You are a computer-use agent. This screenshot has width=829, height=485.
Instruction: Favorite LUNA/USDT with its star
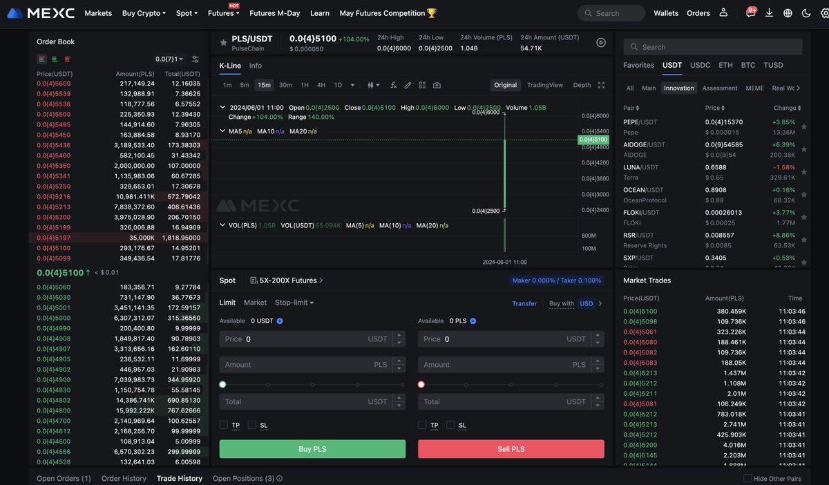point(803,172)
